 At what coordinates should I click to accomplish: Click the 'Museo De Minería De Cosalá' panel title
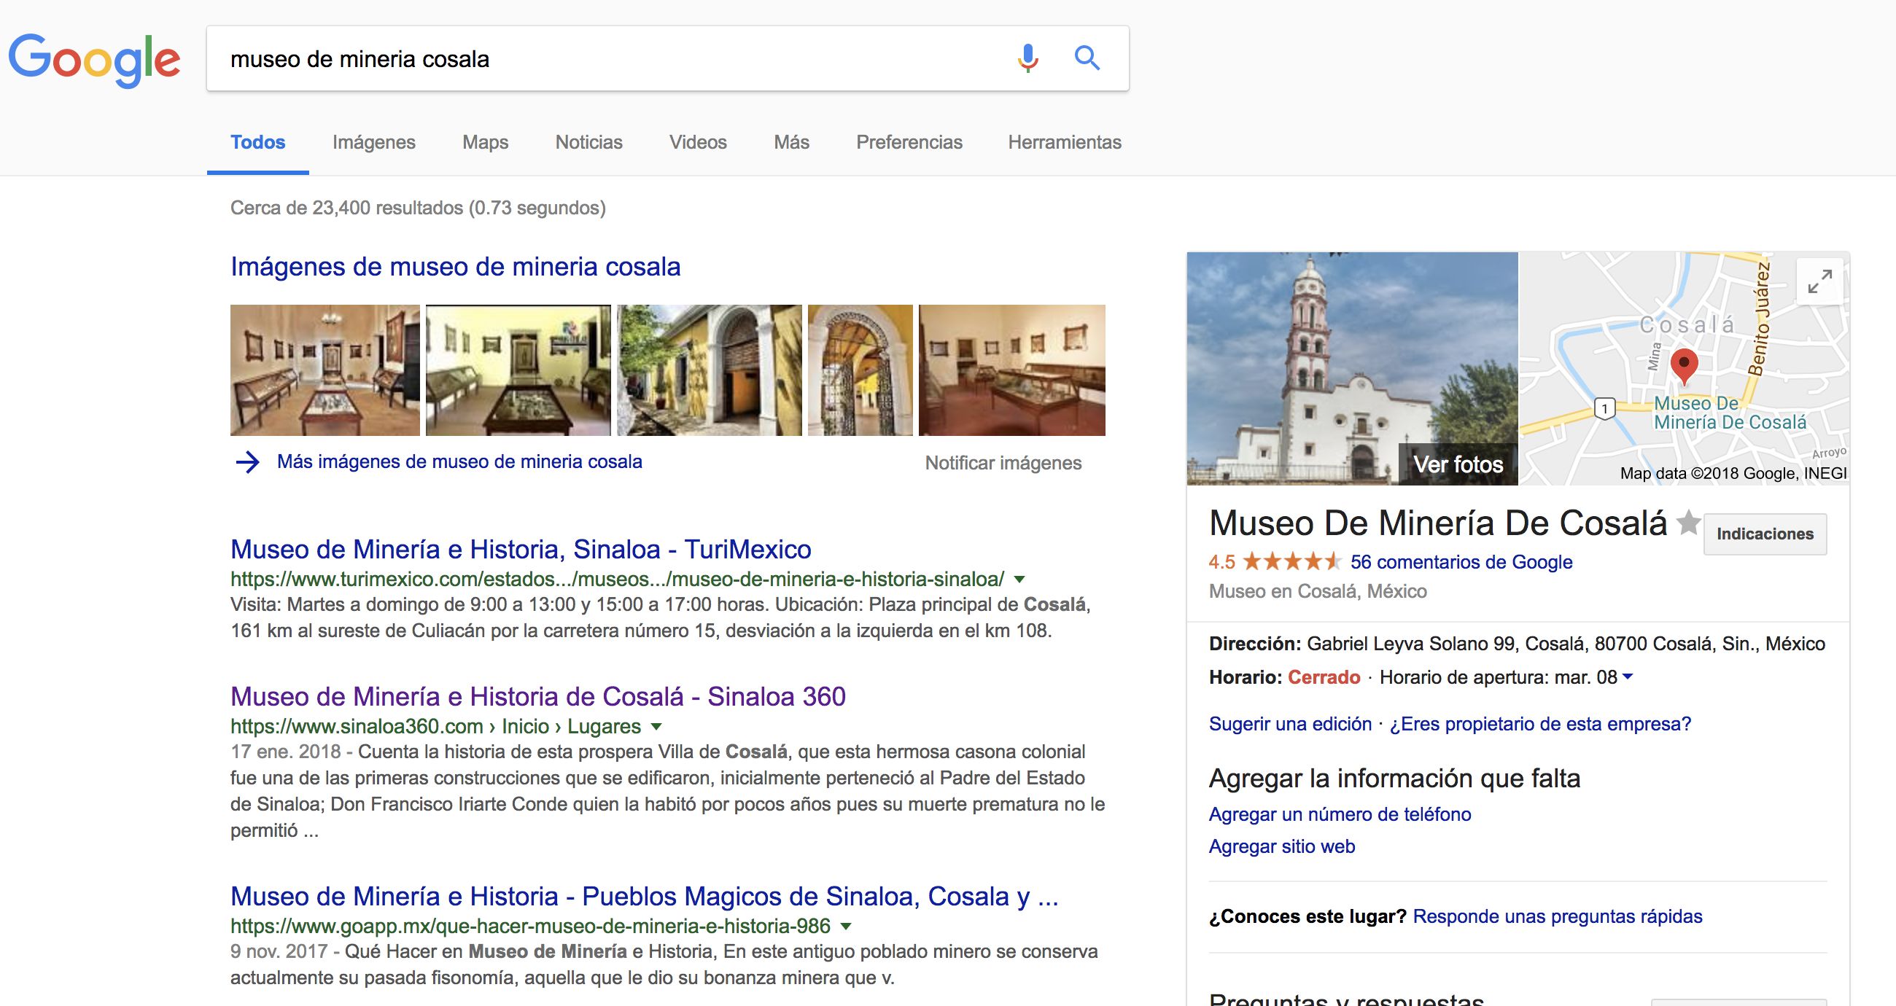point(1437,523)
